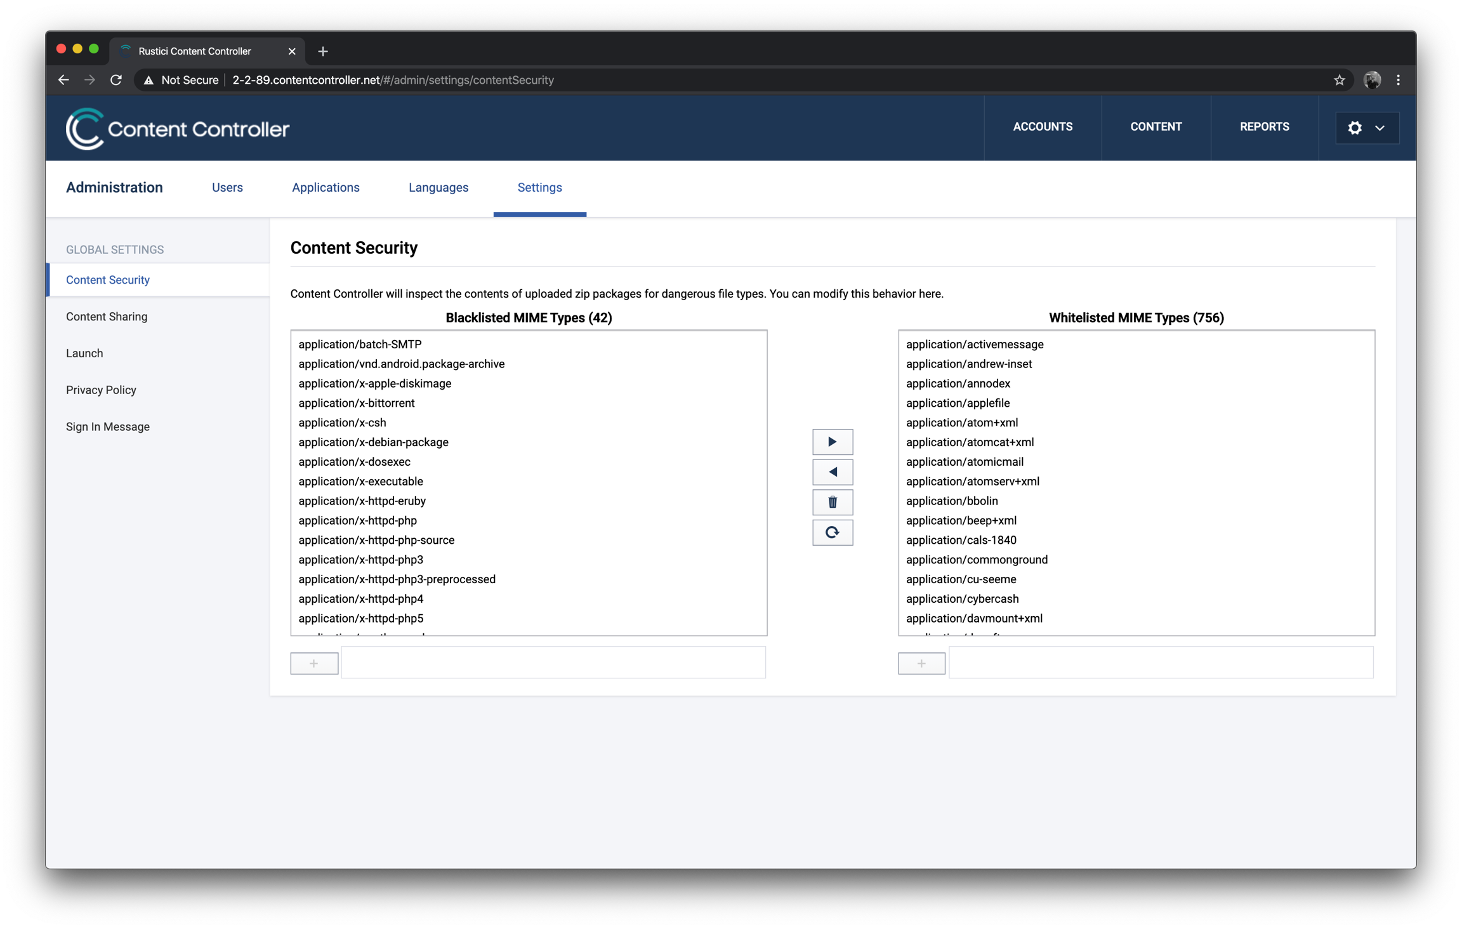
Task: Click the plus button under Blacklisted list
Action: [314, 663]
